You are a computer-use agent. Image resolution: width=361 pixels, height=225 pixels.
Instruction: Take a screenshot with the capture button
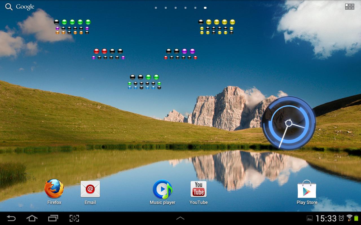point(74,218)
